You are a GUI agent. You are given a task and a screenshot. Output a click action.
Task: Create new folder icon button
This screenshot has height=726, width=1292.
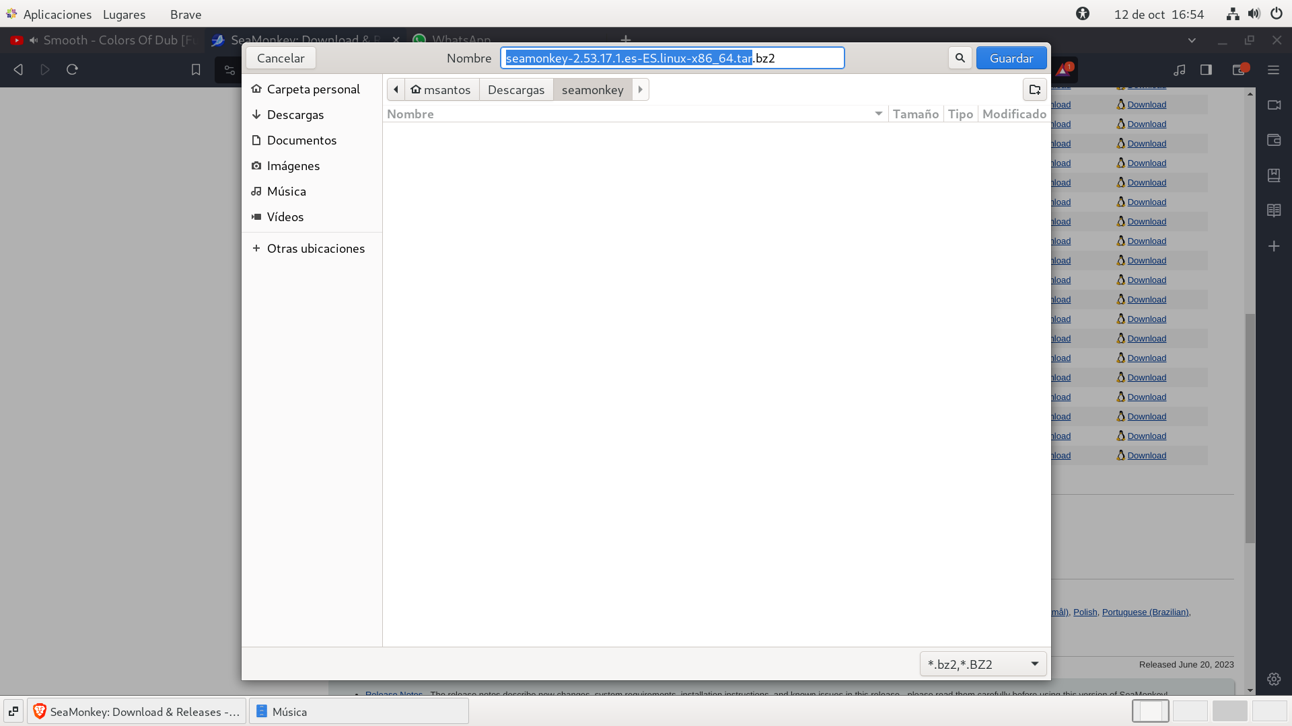tap(1034, 89)
